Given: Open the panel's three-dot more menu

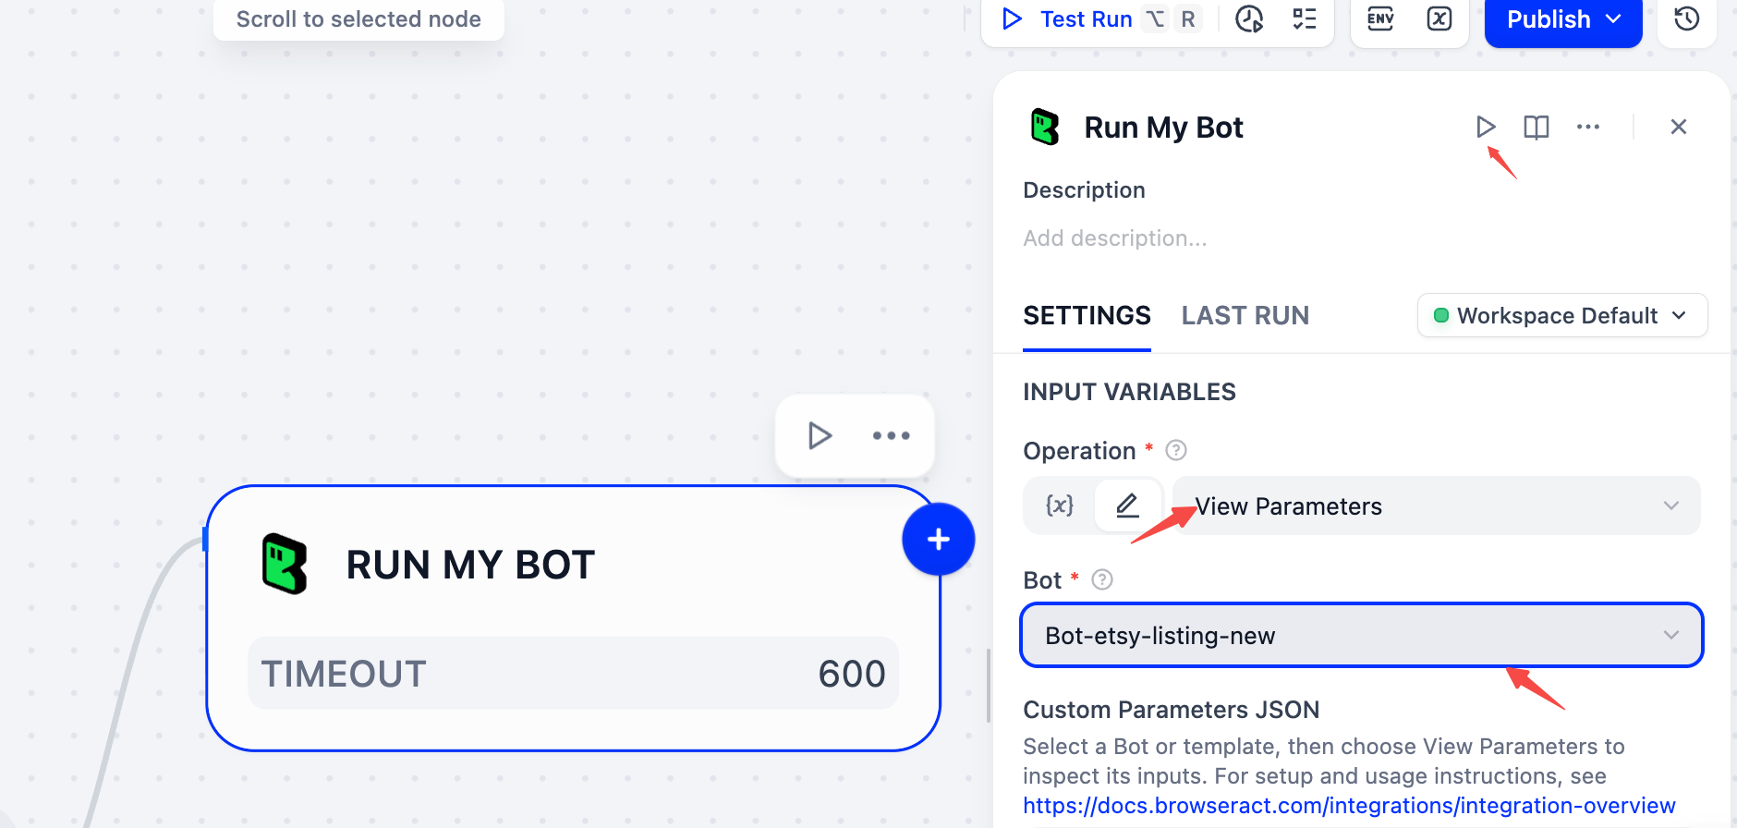Looking at the screenshot, I should 1588,127.
